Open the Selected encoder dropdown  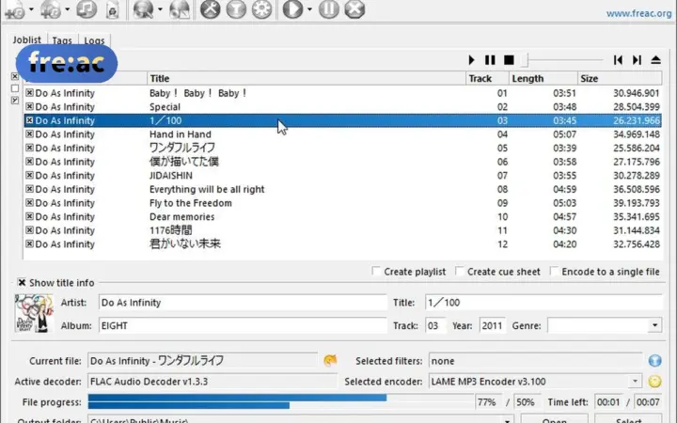635,381
